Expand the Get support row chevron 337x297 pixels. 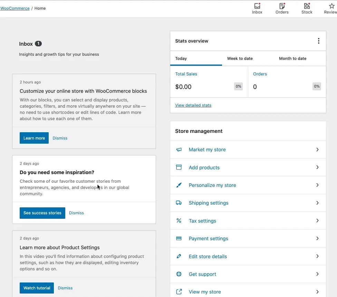317,274
